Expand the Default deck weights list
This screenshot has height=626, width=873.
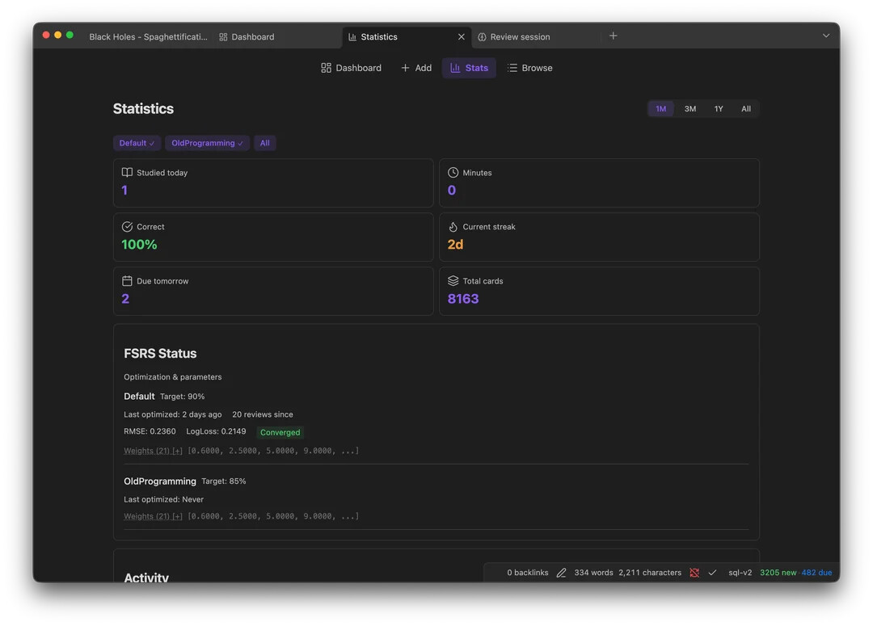[x=153, y=451]
